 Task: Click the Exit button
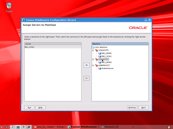pos(29,107)
